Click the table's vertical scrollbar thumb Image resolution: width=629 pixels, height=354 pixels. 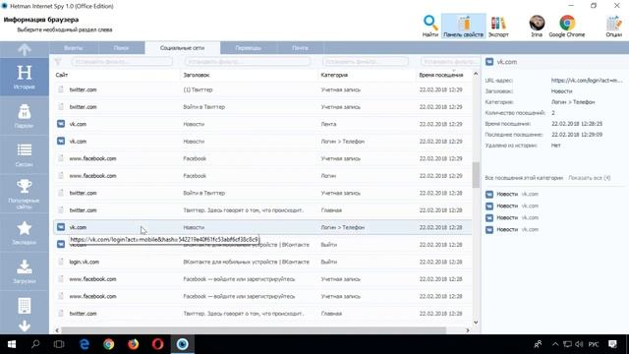pos(476,175)
